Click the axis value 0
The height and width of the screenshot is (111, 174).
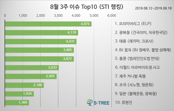tap(5, 16)
